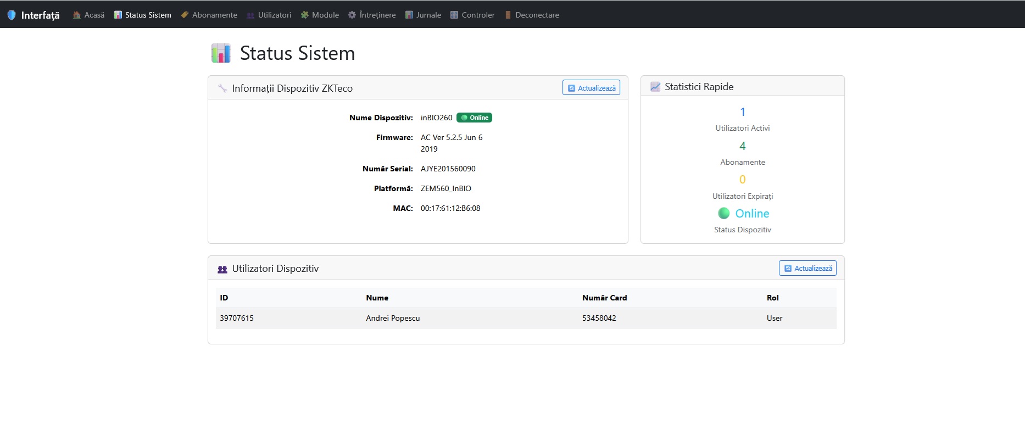Click the shield logo icon beside Interfață
The width and height of the screenshot is (1025, 446).
tap(12, 15)
